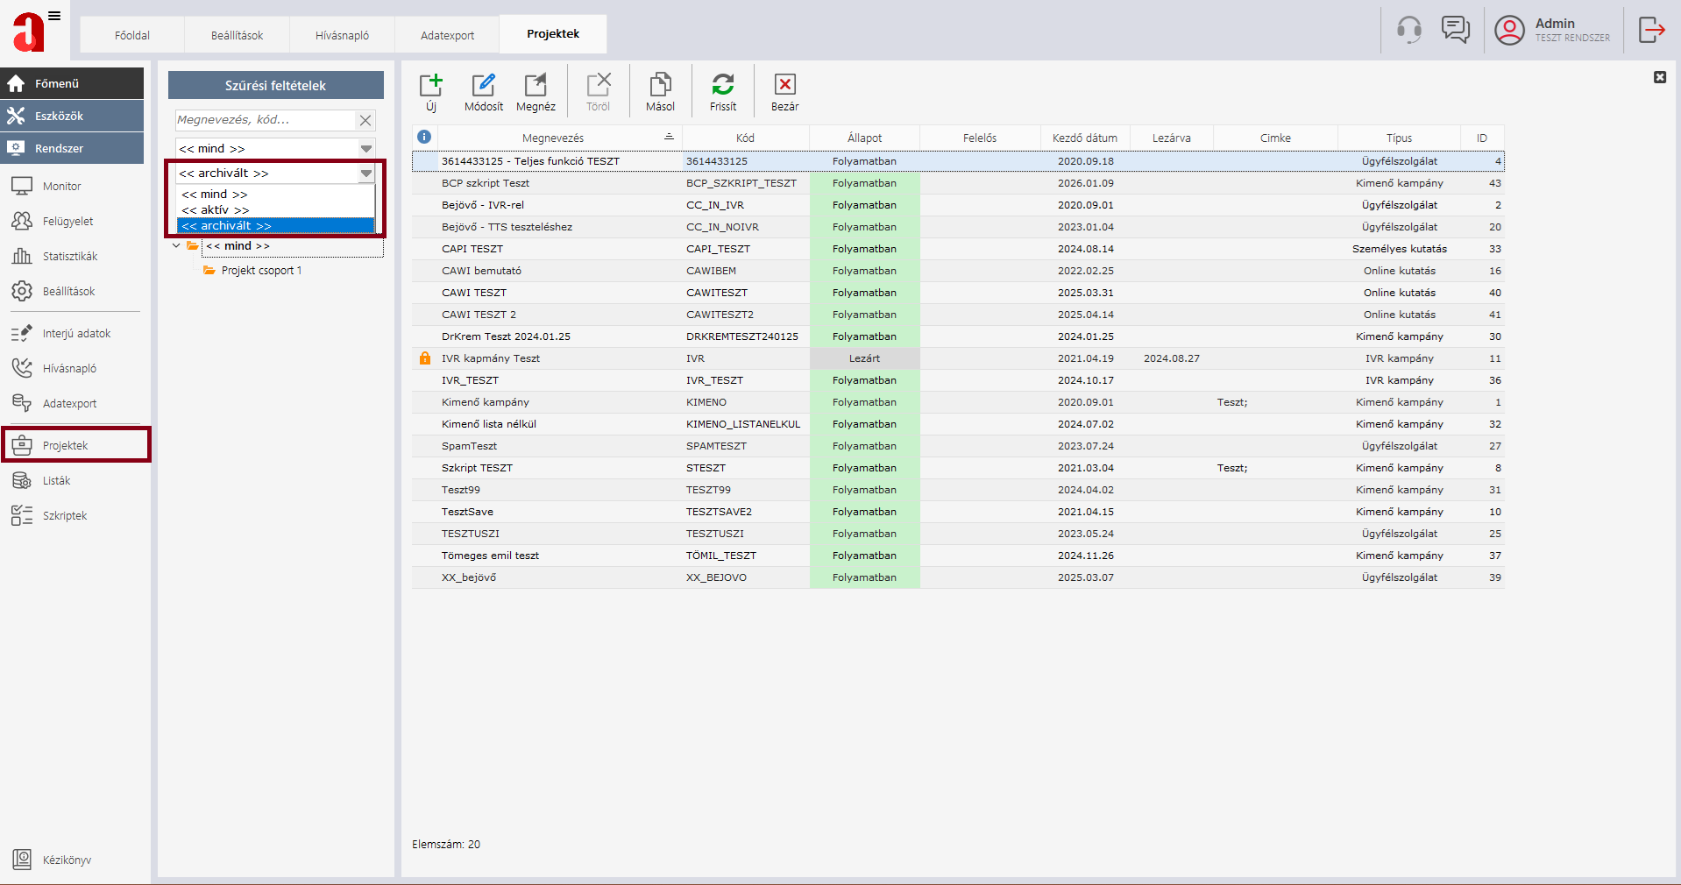Collapse the '<< mind >>' tree folder

177,246
